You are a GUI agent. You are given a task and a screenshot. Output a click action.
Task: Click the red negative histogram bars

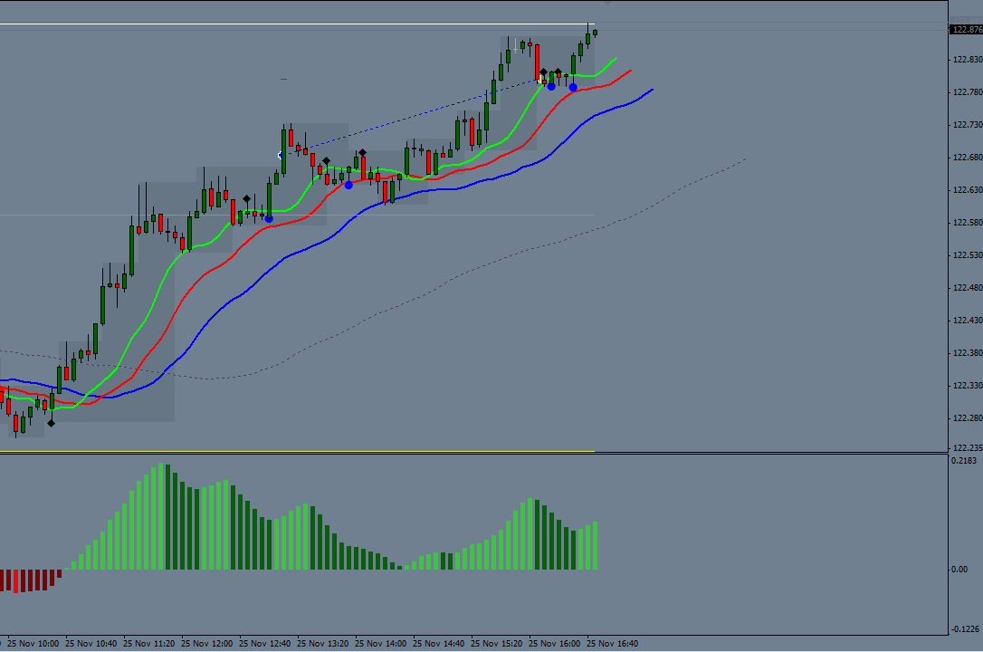pyautogui.click(x=30, y=580)
